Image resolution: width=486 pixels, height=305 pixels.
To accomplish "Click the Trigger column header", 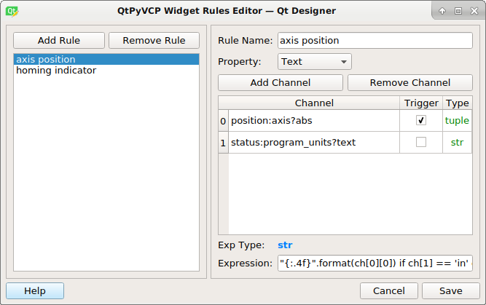I will [x=421, y=103].
